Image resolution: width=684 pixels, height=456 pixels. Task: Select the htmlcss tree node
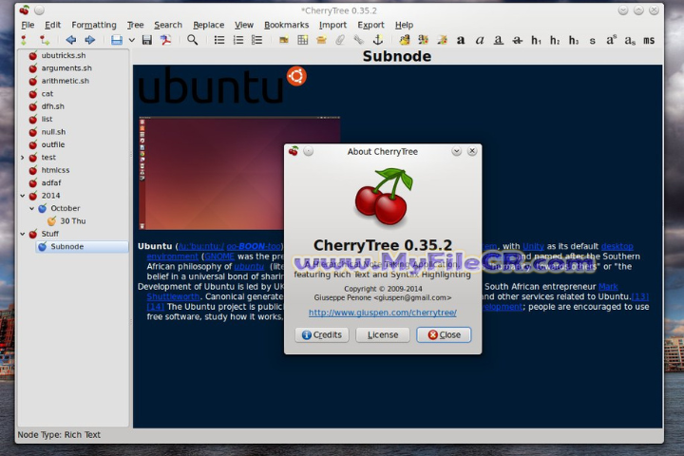click(x=55, y=170)
